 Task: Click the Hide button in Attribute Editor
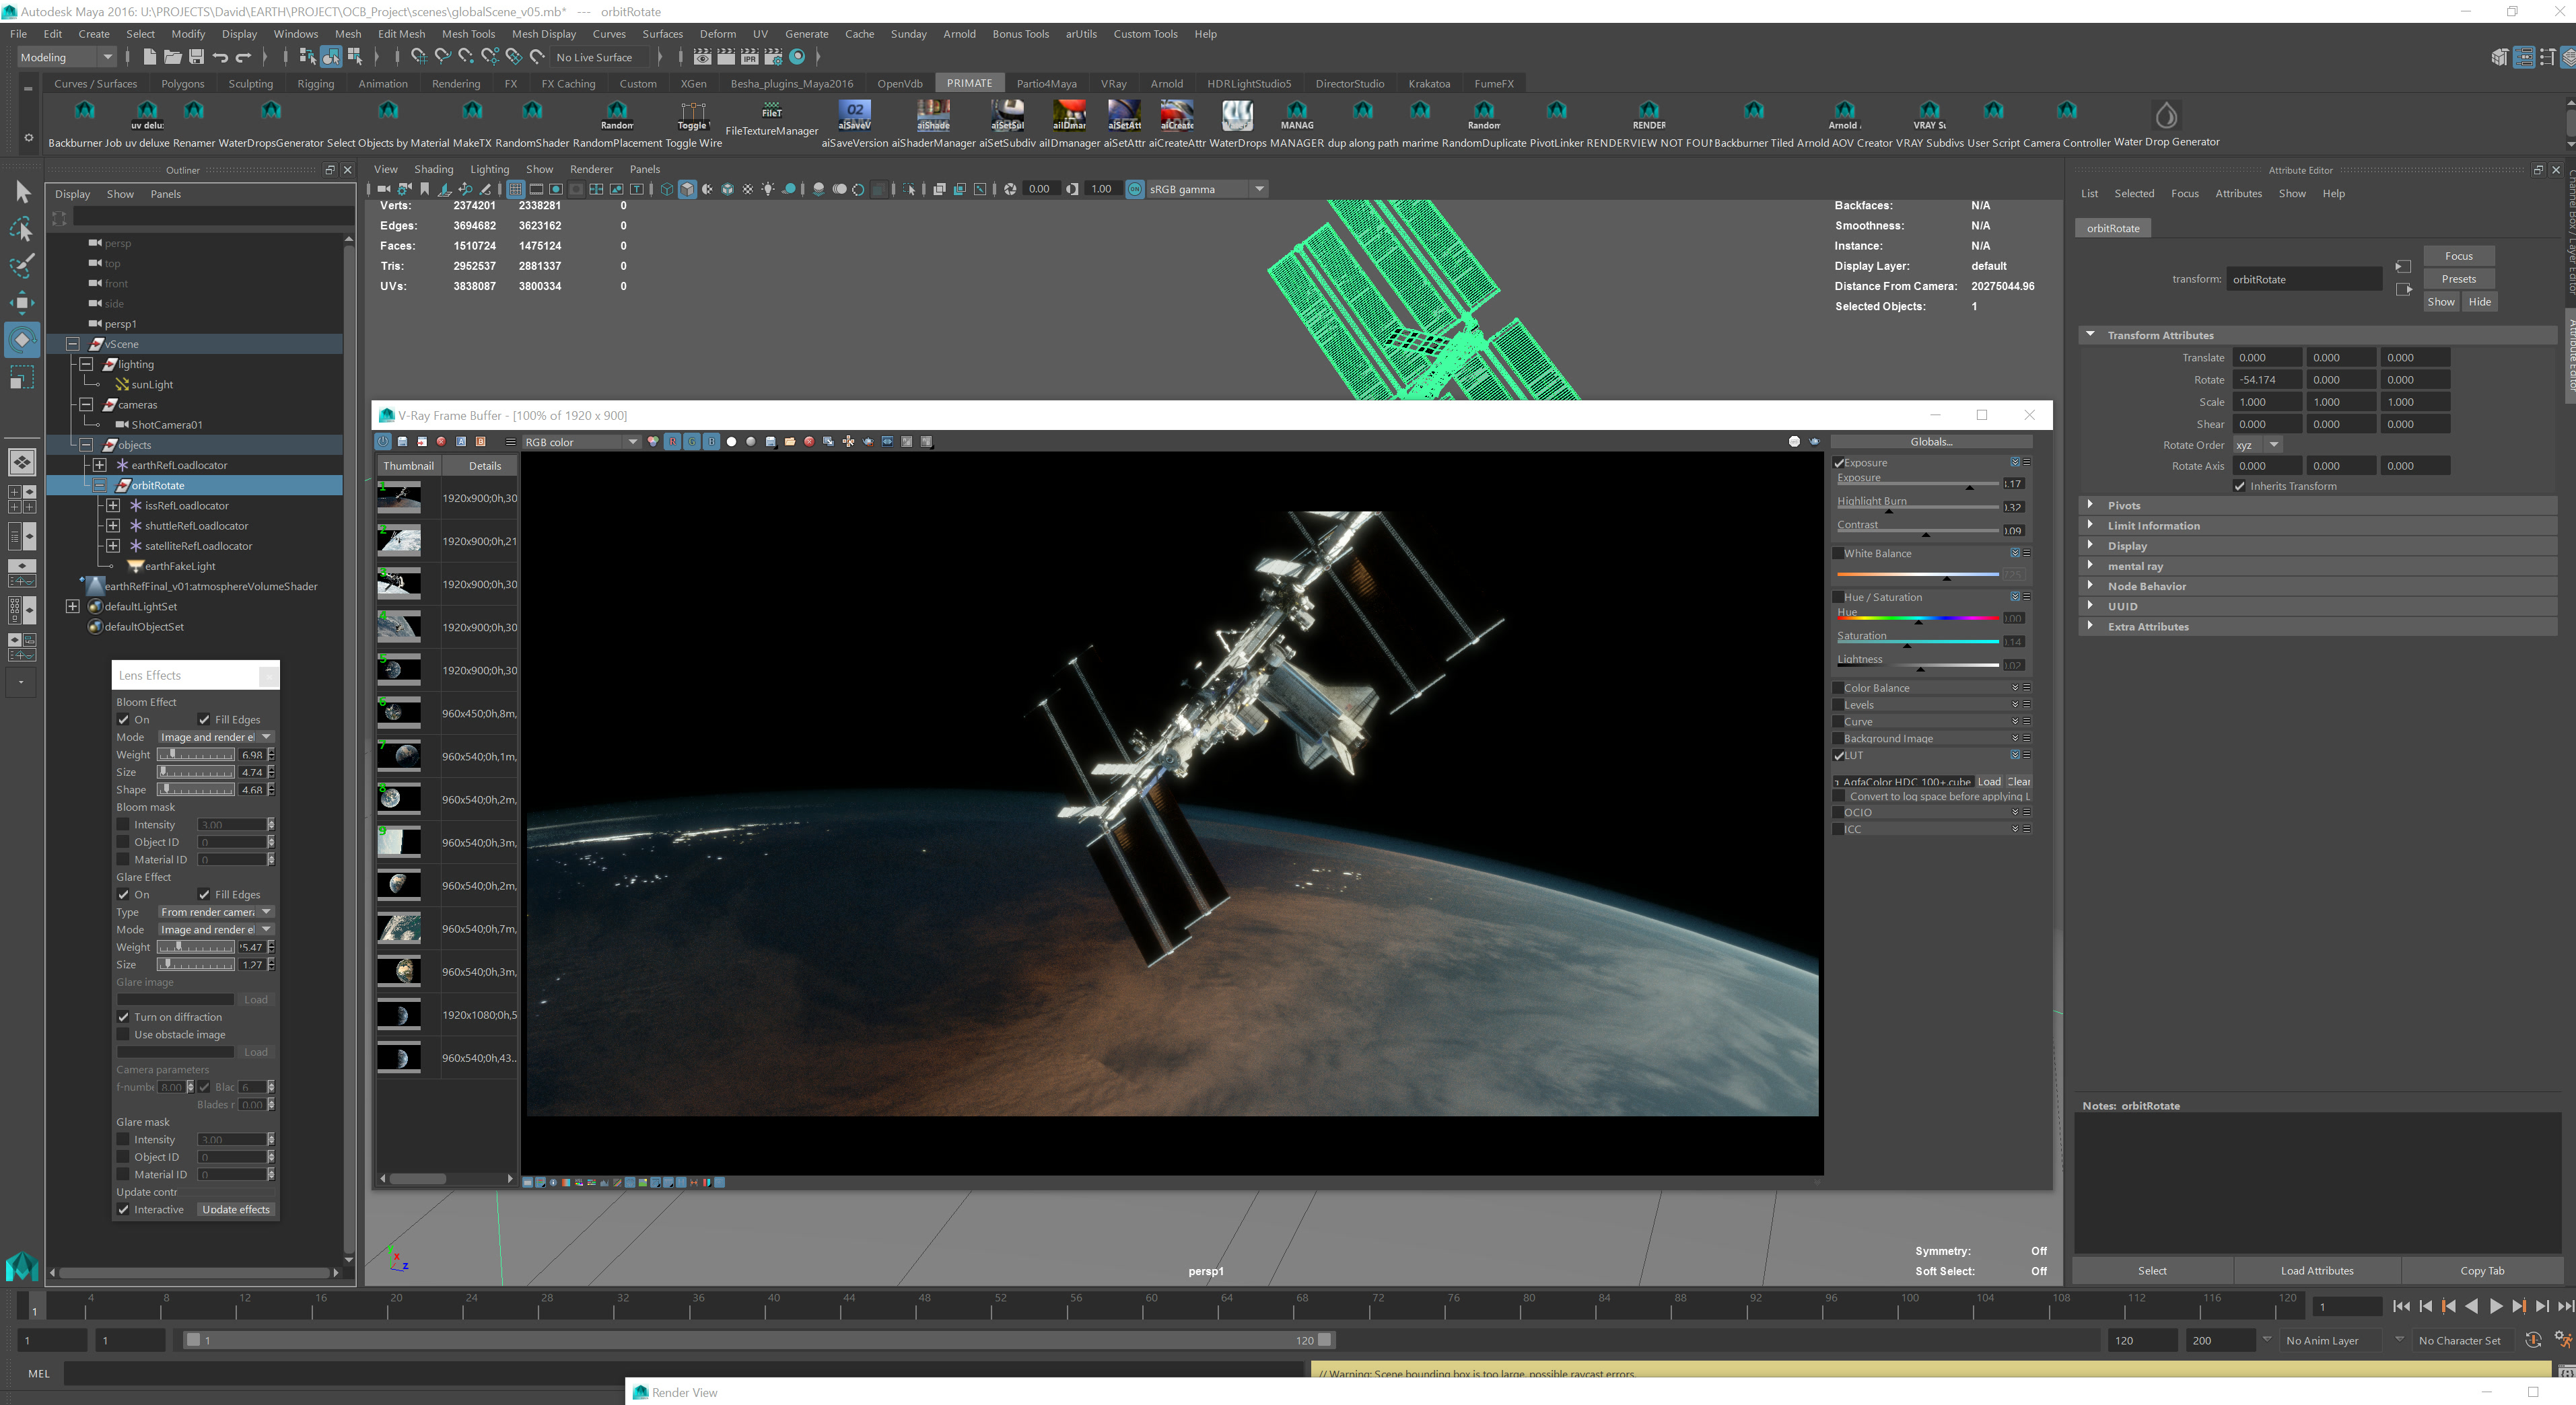pos(2479,302)
